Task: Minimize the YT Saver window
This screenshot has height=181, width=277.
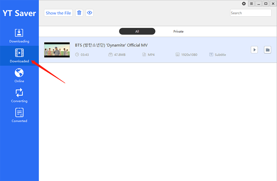Action: (259, 4)
